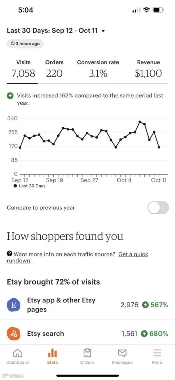
Task: Open the 'Get a quick rundown' link
Action: [x=77, y=258]
